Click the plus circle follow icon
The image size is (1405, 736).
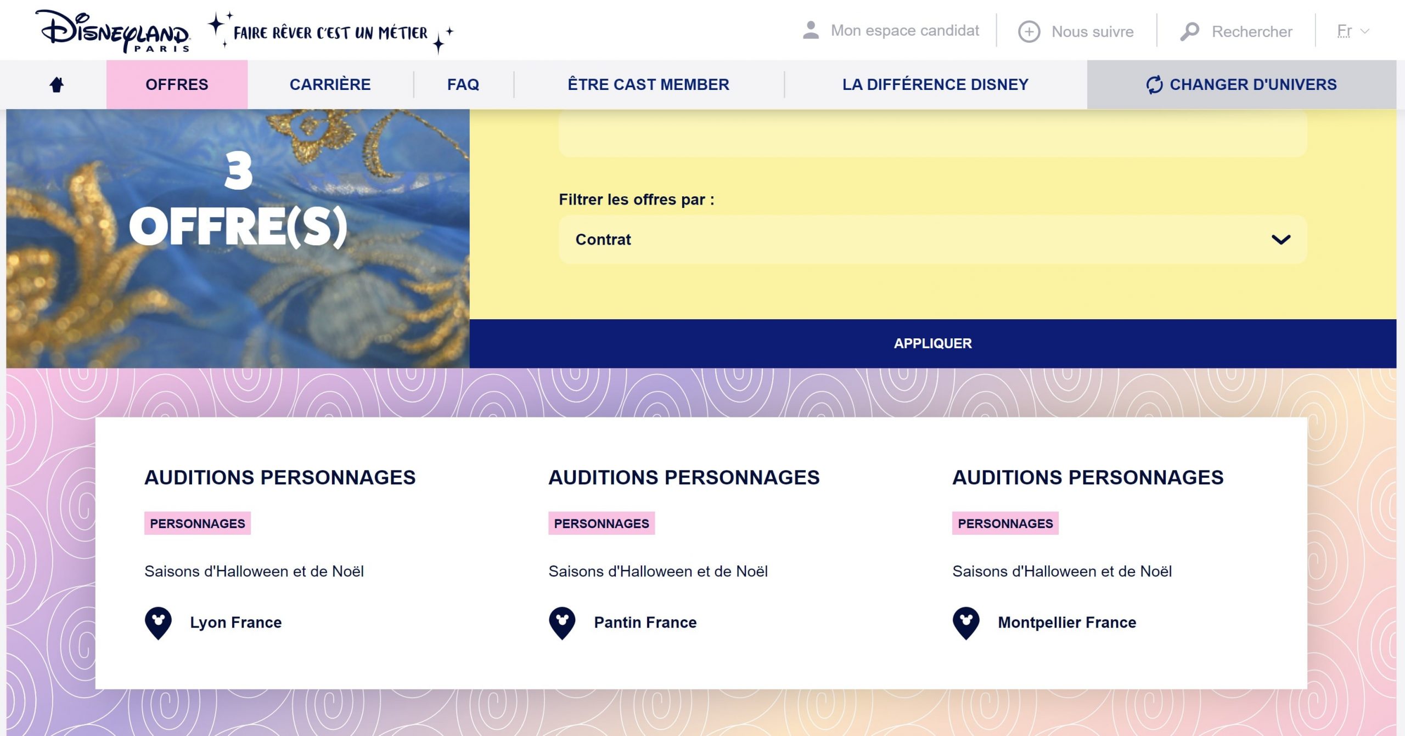click(x=1029, y=31)
